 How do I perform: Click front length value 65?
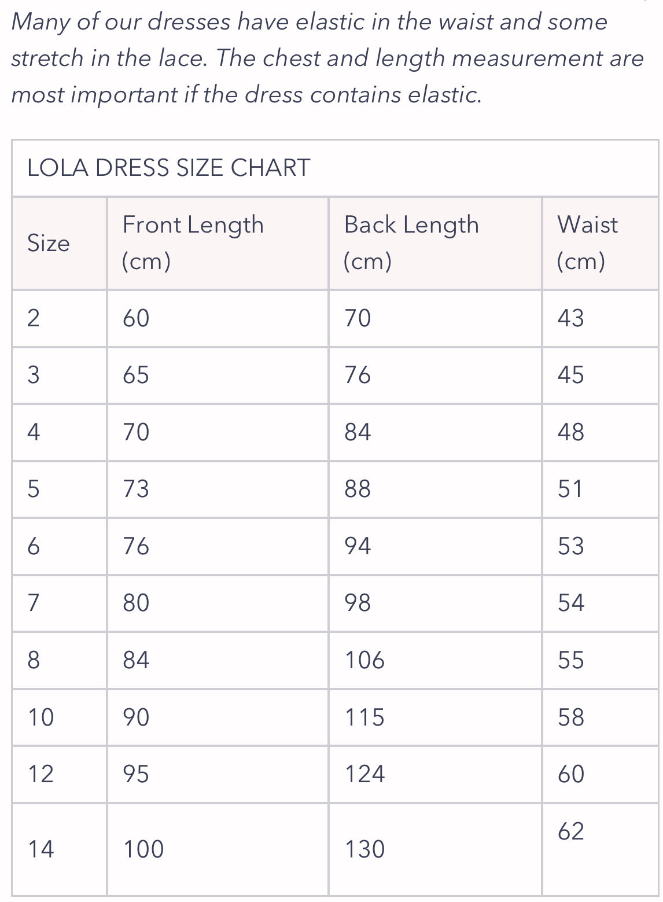coord(136,375)
